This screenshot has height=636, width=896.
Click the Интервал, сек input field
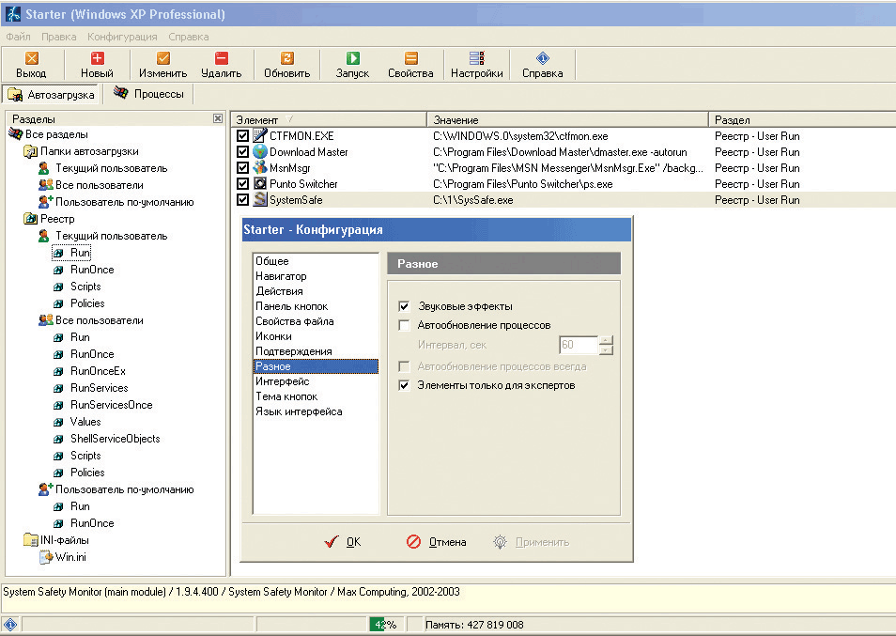click(579, 345)
